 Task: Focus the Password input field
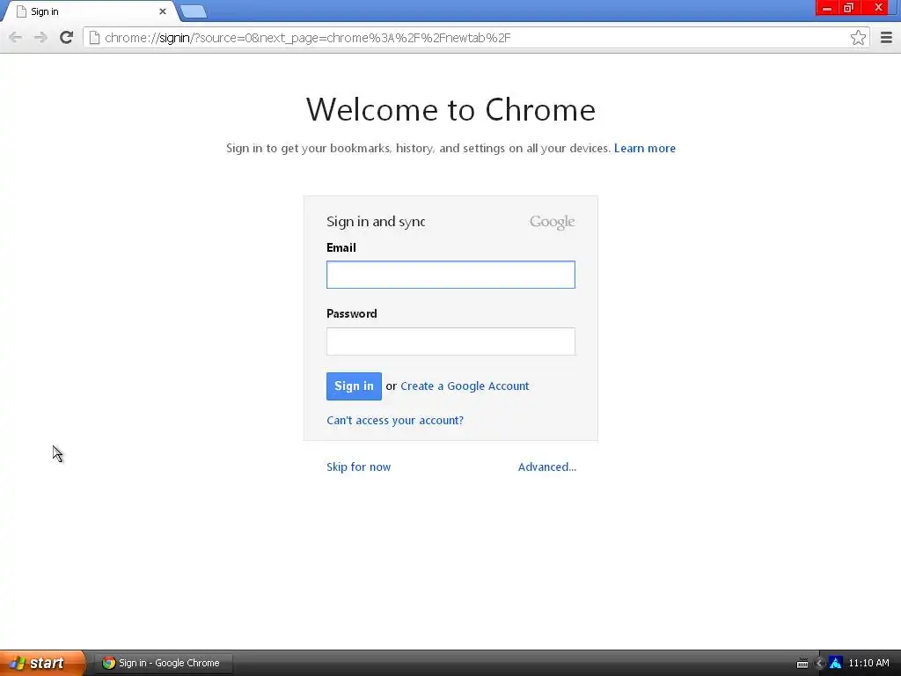(450, 342)
